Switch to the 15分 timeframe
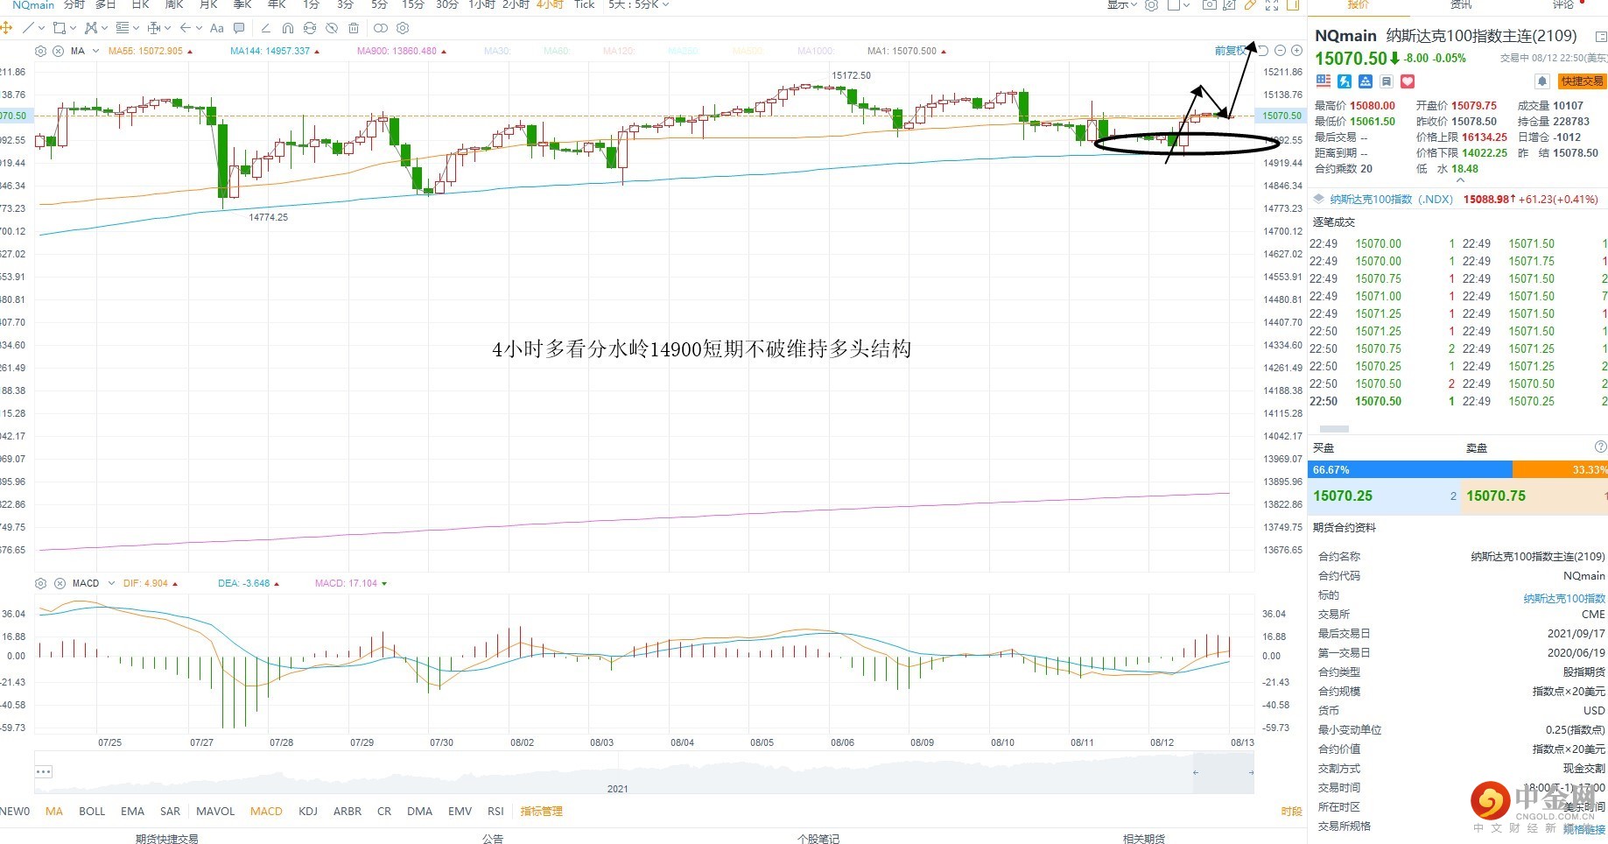 413,5
